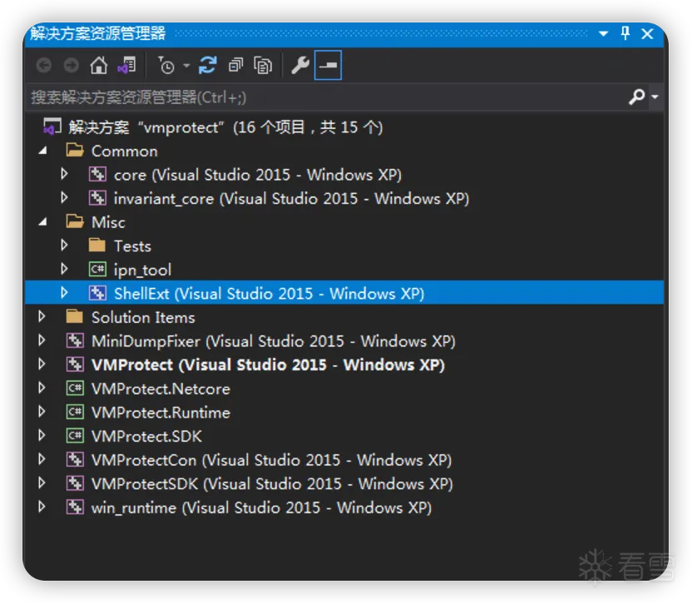This screenshot has width=692, height=604.
Task: Open the pending changes filter dropdown arrow
Action: [x=186, y=66]
